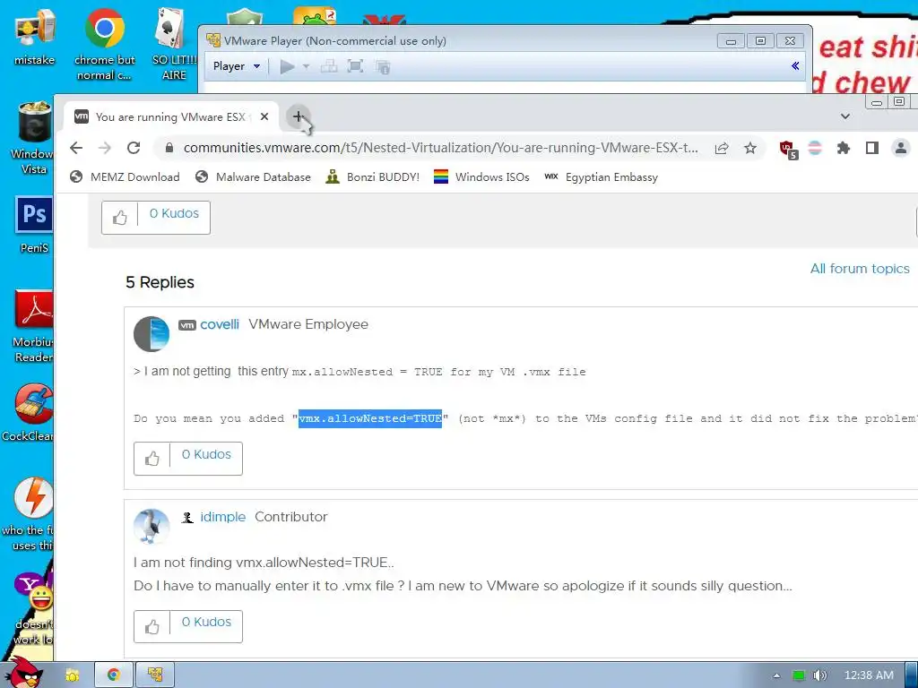Bookmark the page with the star icon

(750, 148)
